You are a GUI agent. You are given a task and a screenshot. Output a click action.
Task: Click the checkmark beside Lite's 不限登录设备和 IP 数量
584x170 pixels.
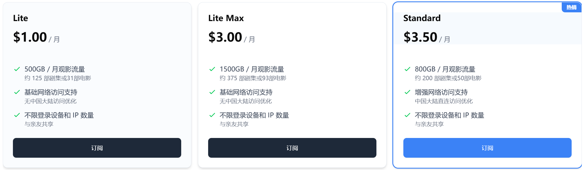click(x=17, y=115)
